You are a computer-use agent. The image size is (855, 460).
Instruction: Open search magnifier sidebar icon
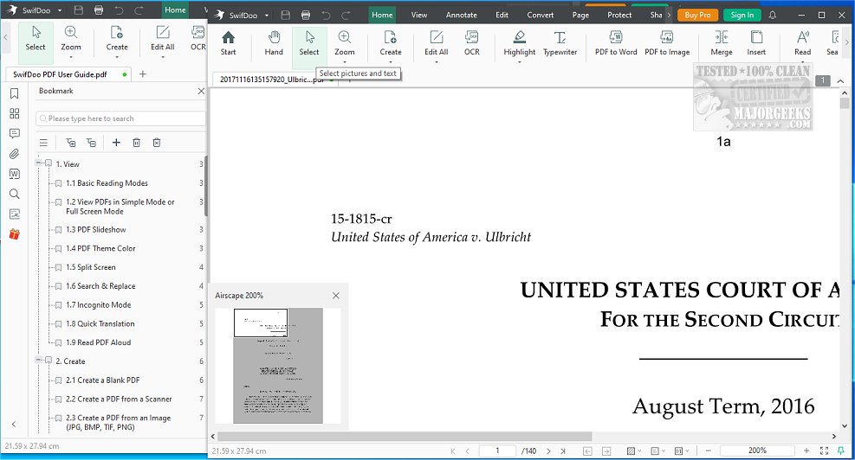pyautogui.click(x=15, y=194)
